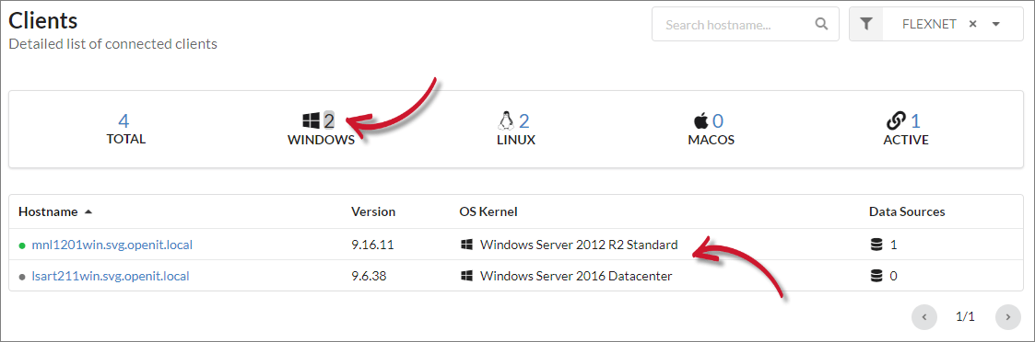Click the green status dot for mnl1201win

[x=22, y=245]
